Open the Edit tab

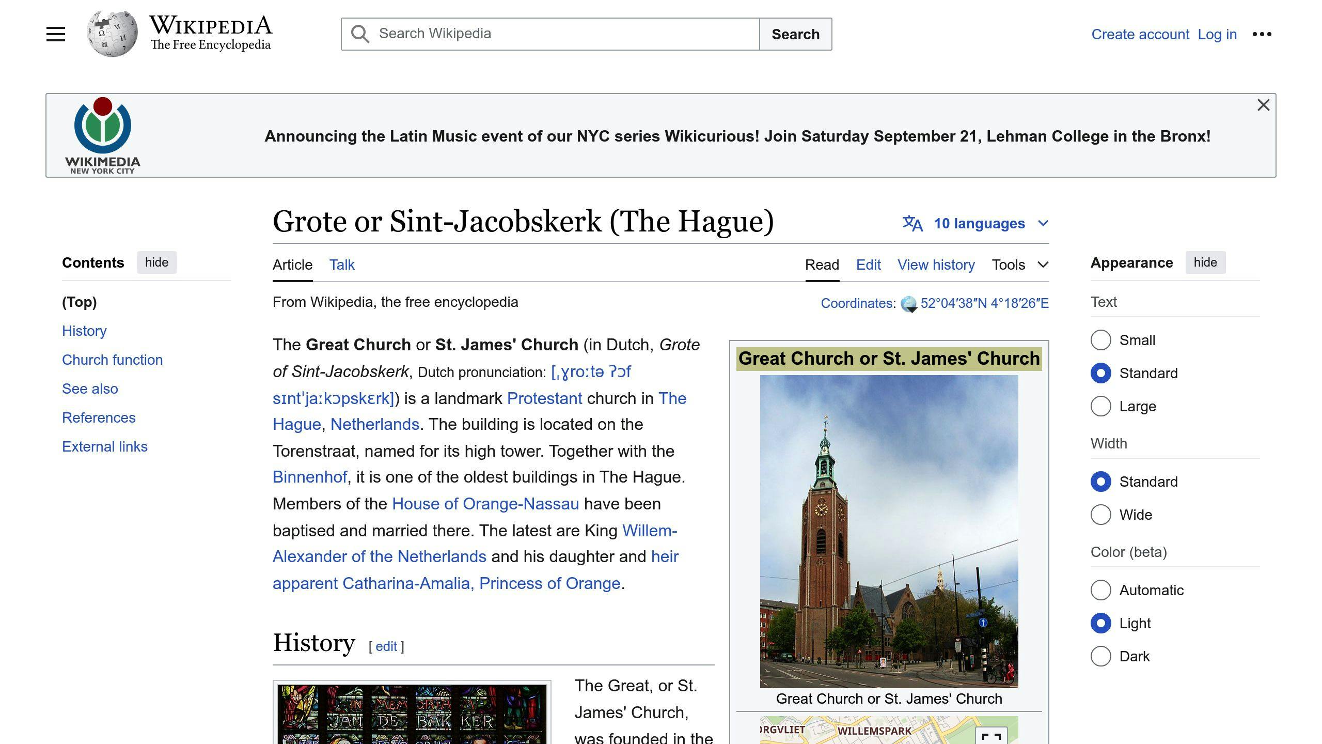pyautogui.click(x=869, y=265)
